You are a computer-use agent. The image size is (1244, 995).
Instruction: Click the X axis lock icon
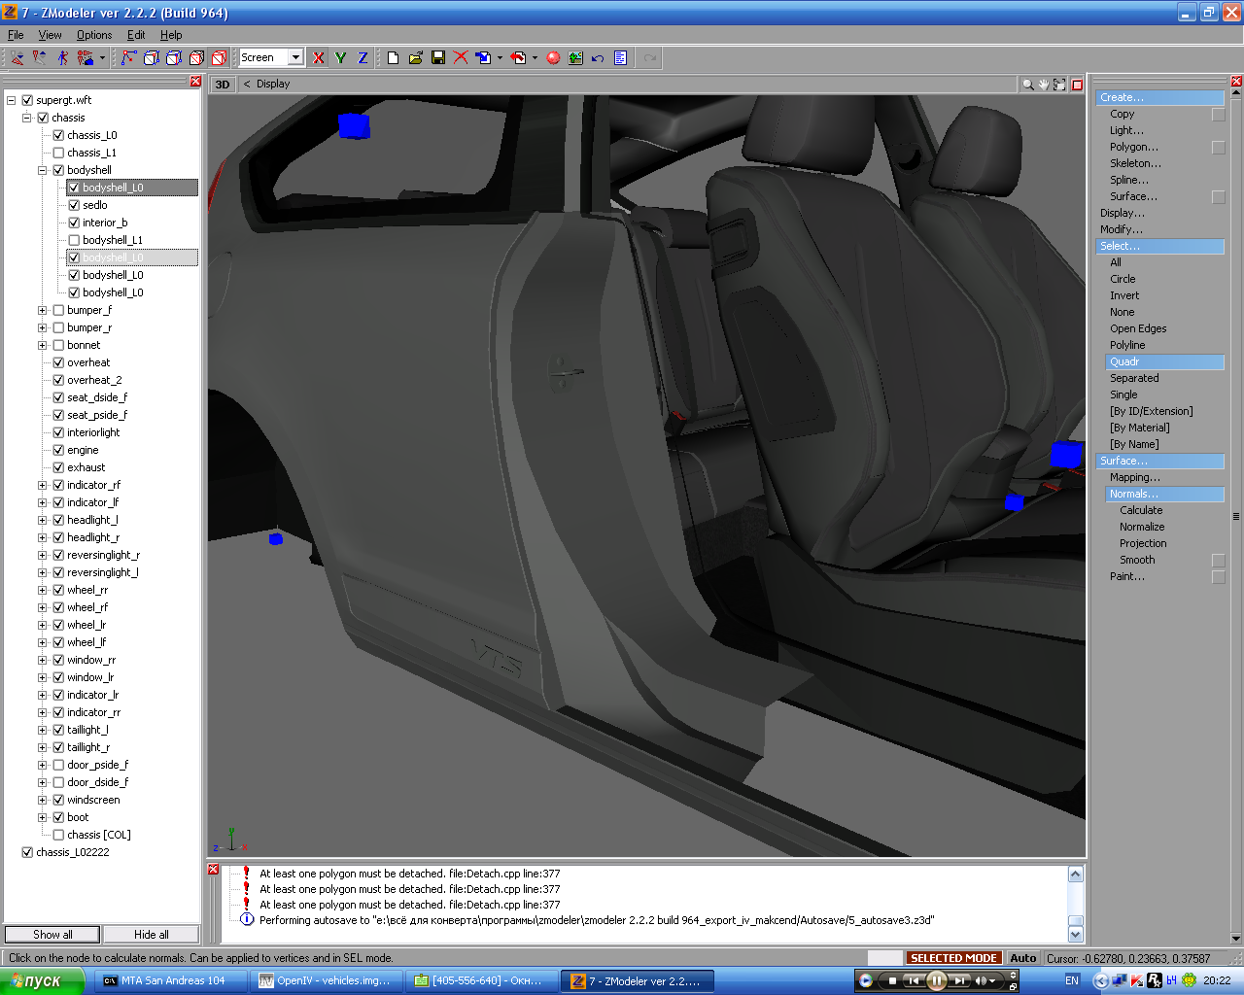318,58
